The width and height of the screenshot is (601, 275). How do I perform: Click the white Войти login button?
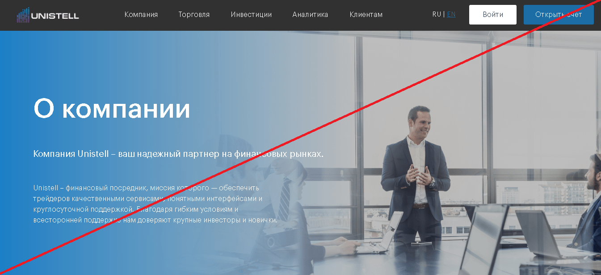(493, 15)
